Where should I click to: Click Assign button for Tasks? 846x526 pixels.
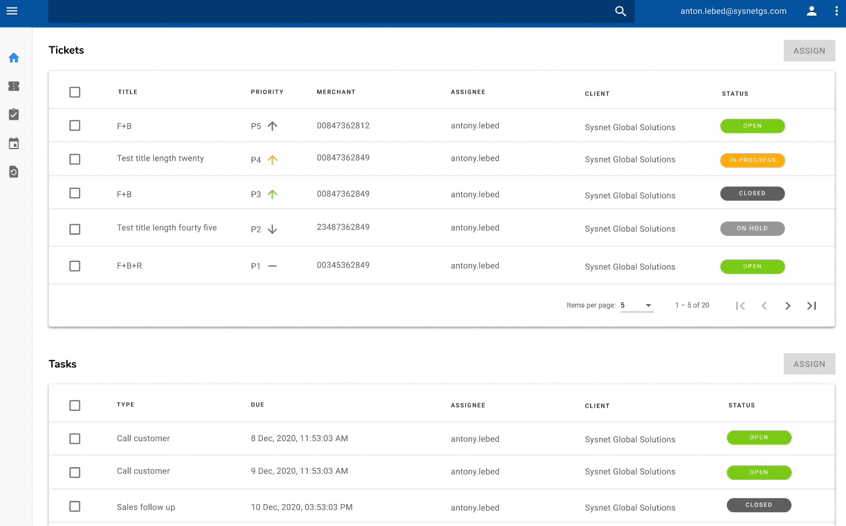809,364
